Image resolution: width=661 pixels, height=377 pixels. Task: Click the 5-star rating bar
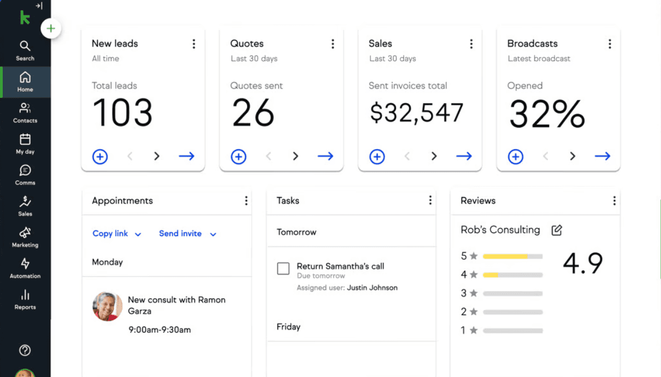click(512, 256)
